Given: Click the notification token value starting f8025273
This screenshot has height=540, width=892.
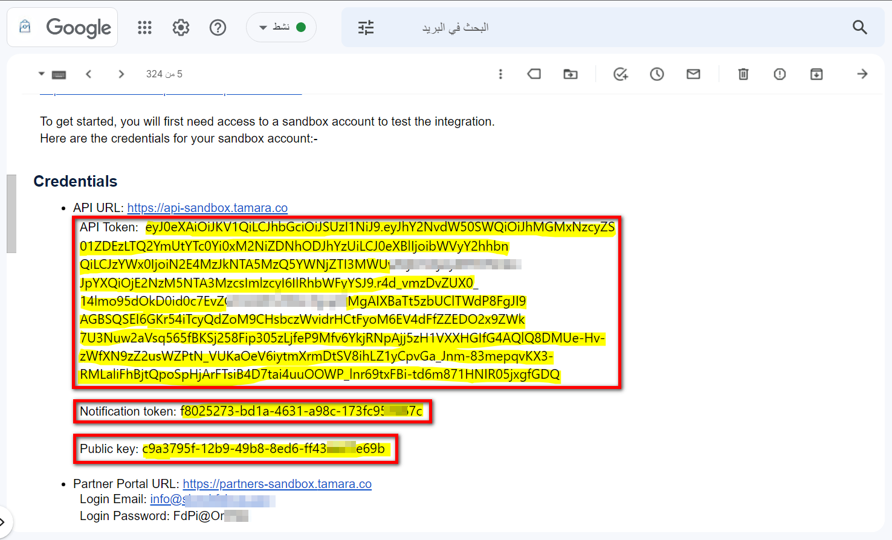Looking at the screenshot, I should (x=302, y=411).
